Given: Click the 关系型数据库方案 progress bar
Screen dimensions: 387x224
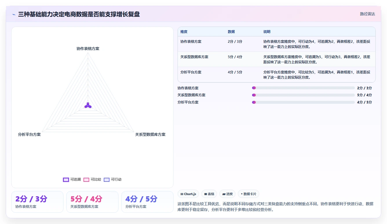Looking at the screenshot, I should (x=303, y=95).
